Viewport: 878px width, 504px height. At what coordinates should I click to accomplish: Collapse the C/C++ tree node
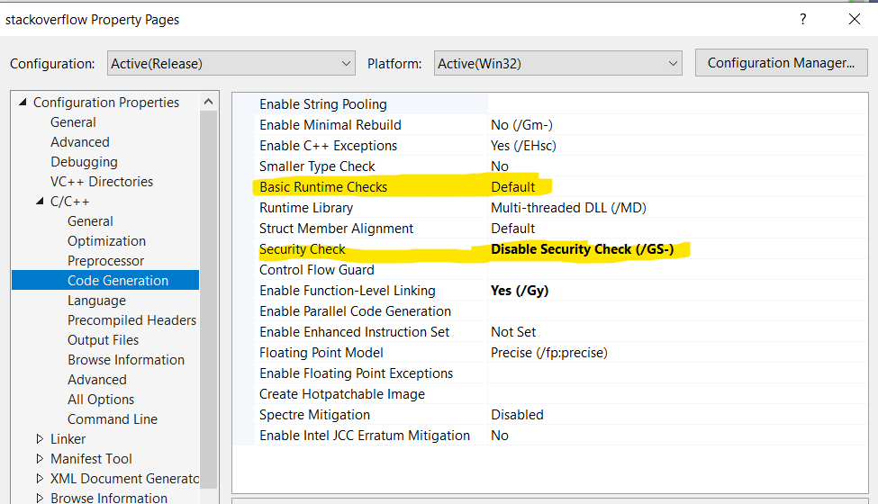40,202
